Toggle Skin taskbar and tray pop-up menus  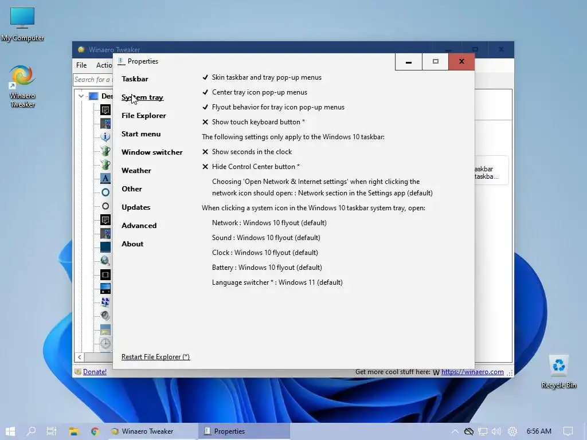tap(261, 77)
